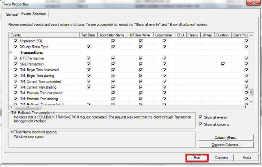Click the ApplicationName column header
Viewport: 262px width, 167px height.
(x=113, y=35)
